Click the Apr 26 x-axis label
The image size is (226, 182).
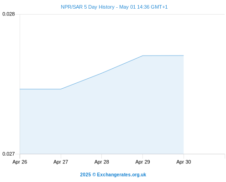(20, 162)
